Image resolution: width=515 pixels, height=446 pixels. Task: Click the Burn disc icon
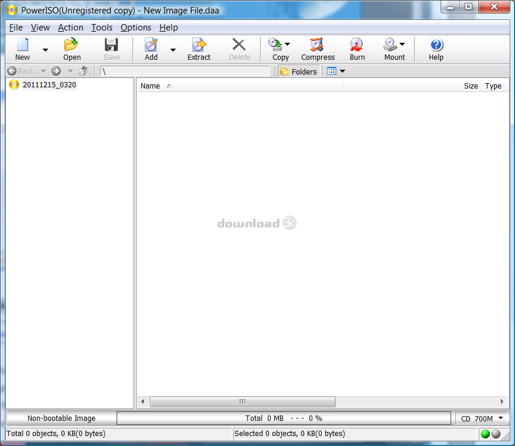click(357, 45)
